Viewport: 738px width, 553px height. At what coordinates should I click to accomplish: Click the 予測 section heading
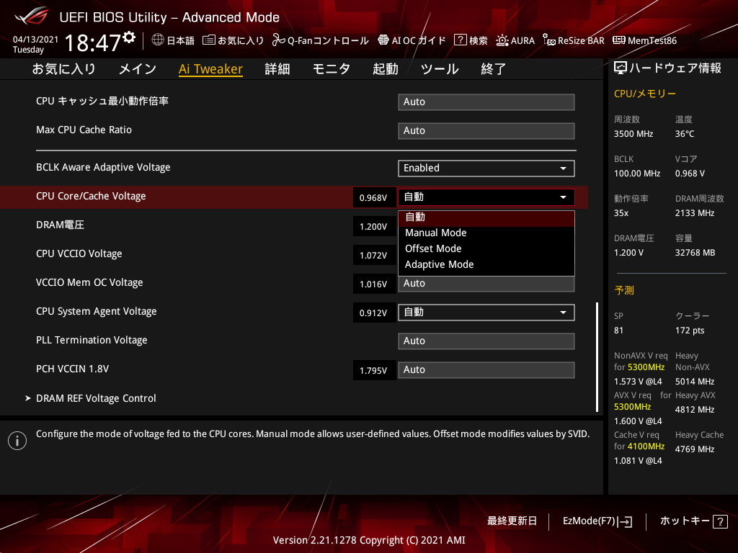(x=624, y=290)
